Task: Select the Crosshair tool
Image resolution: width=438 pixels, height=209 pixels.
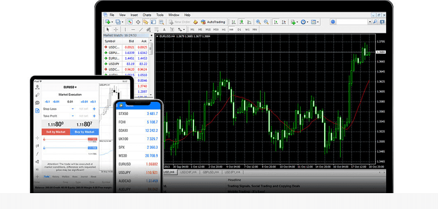Action: point(116,30)
